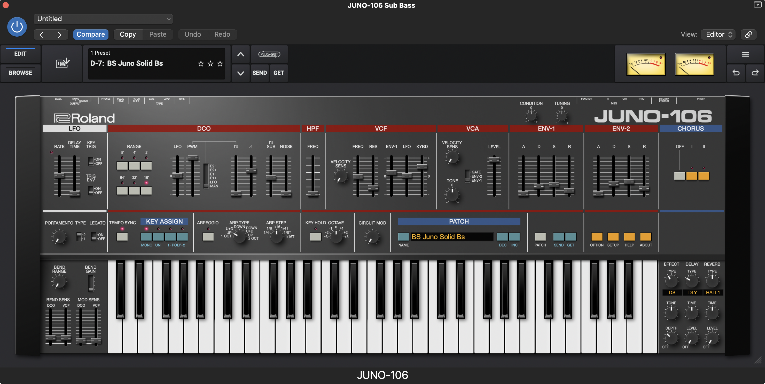The height and width of the screenshot is (384, 765).
Task: Switch to the EDIT tab
Action: click(20, 54)
